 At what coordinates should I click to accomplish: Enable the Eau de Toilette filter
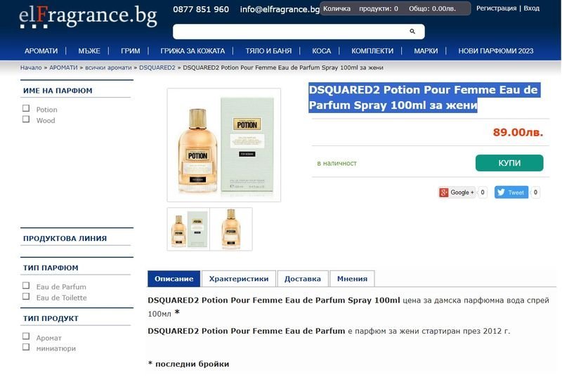tap(26, 296)
